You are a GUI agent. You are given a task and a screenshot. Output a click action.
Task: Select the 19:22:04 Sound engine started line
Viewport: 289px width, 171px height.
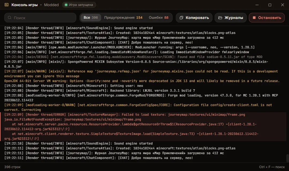[78, 28]
